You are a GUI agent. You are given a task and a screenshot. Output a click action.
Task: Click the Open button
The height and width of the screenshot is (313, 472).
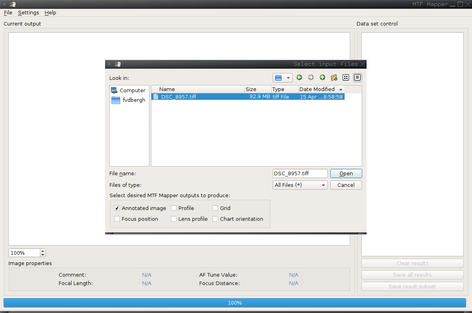pos(346,173)
